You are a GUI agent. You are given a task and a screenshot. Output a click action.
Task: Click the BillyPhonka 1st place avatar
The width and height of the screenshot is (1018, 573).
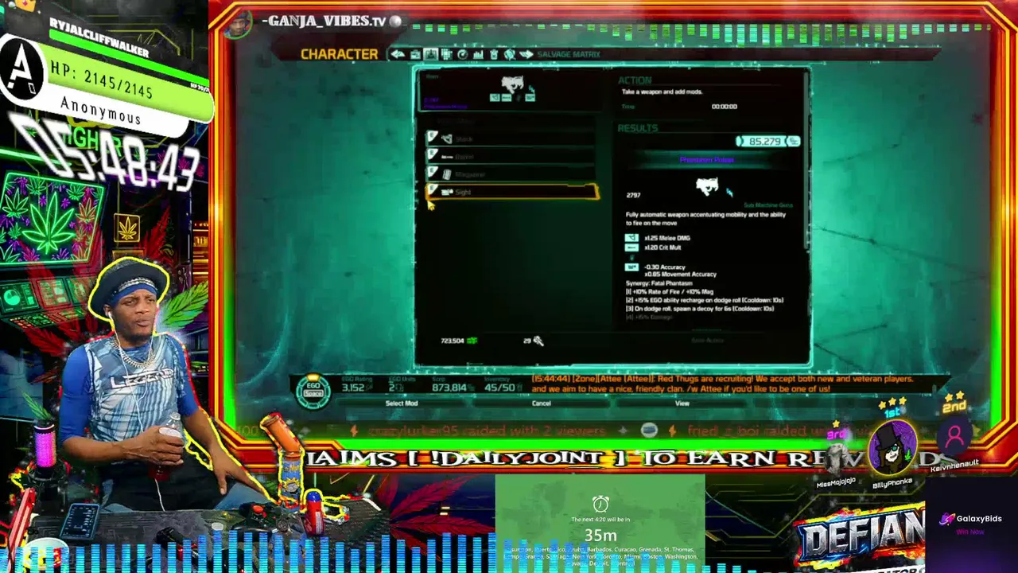[892, 447]
